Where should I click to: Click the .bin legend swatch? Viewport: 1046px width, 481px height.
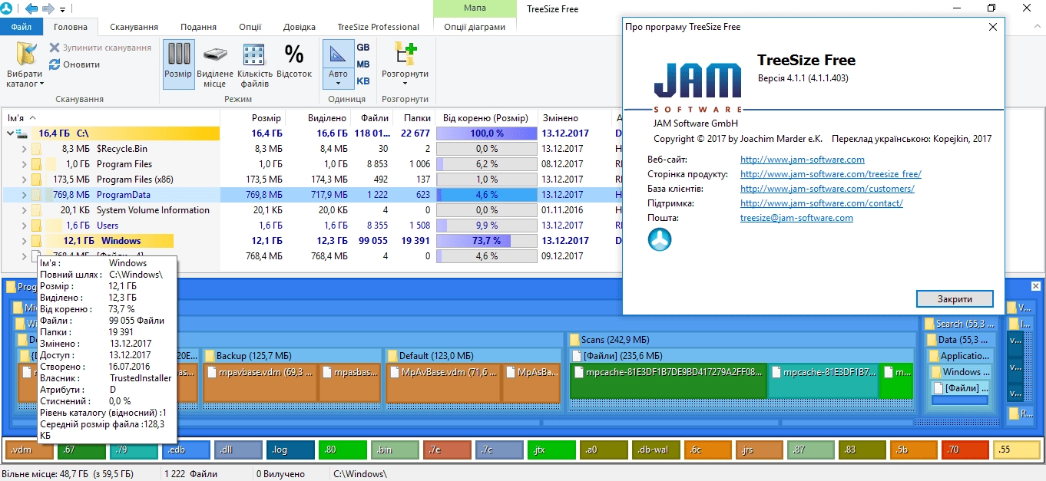(x=395, y=450)
